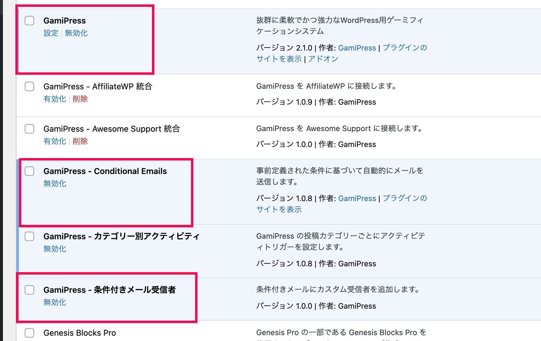Select the GamiPress - AffiliateWP 統合 checkbox

click(x=29, y=86)
